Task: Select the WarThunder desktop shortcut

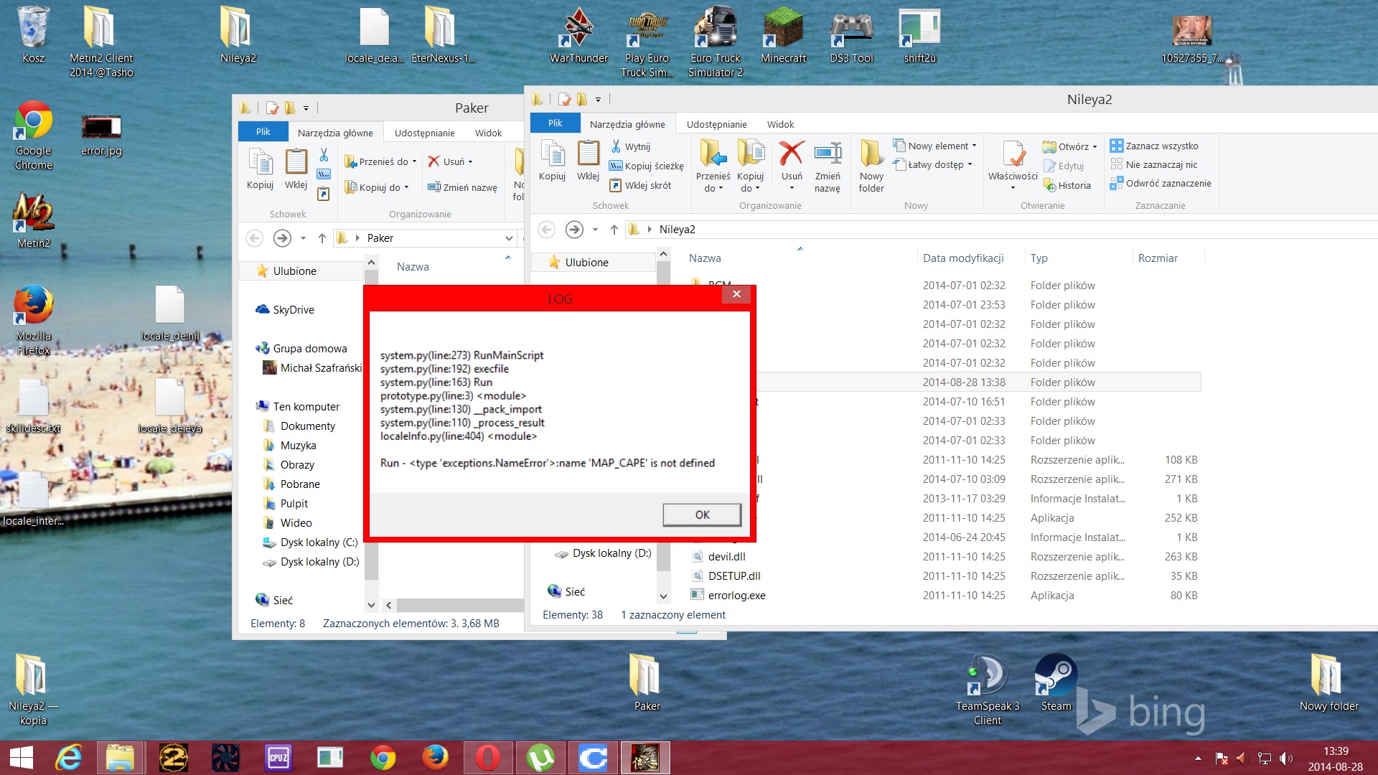Action: (578, 35)
